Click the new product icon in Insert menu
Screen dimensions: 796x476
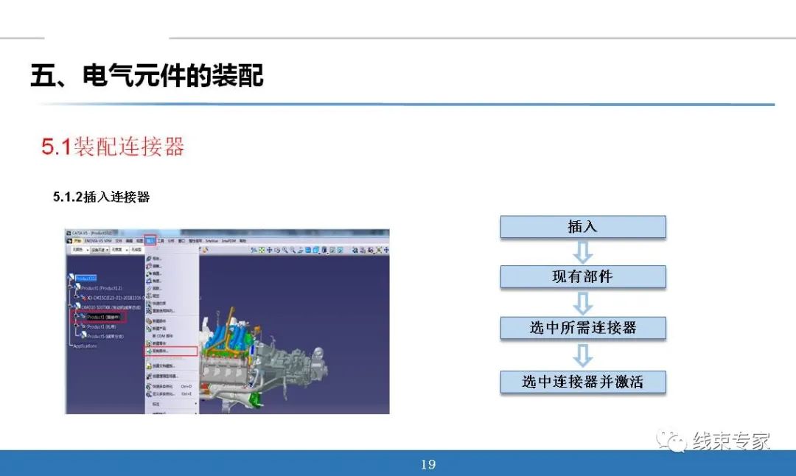click(x=149, y=329)
